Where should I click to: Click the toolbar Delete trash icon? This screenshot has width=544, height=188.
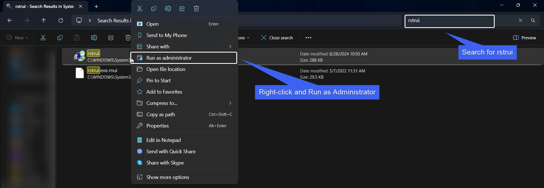[x=128, y=38]
